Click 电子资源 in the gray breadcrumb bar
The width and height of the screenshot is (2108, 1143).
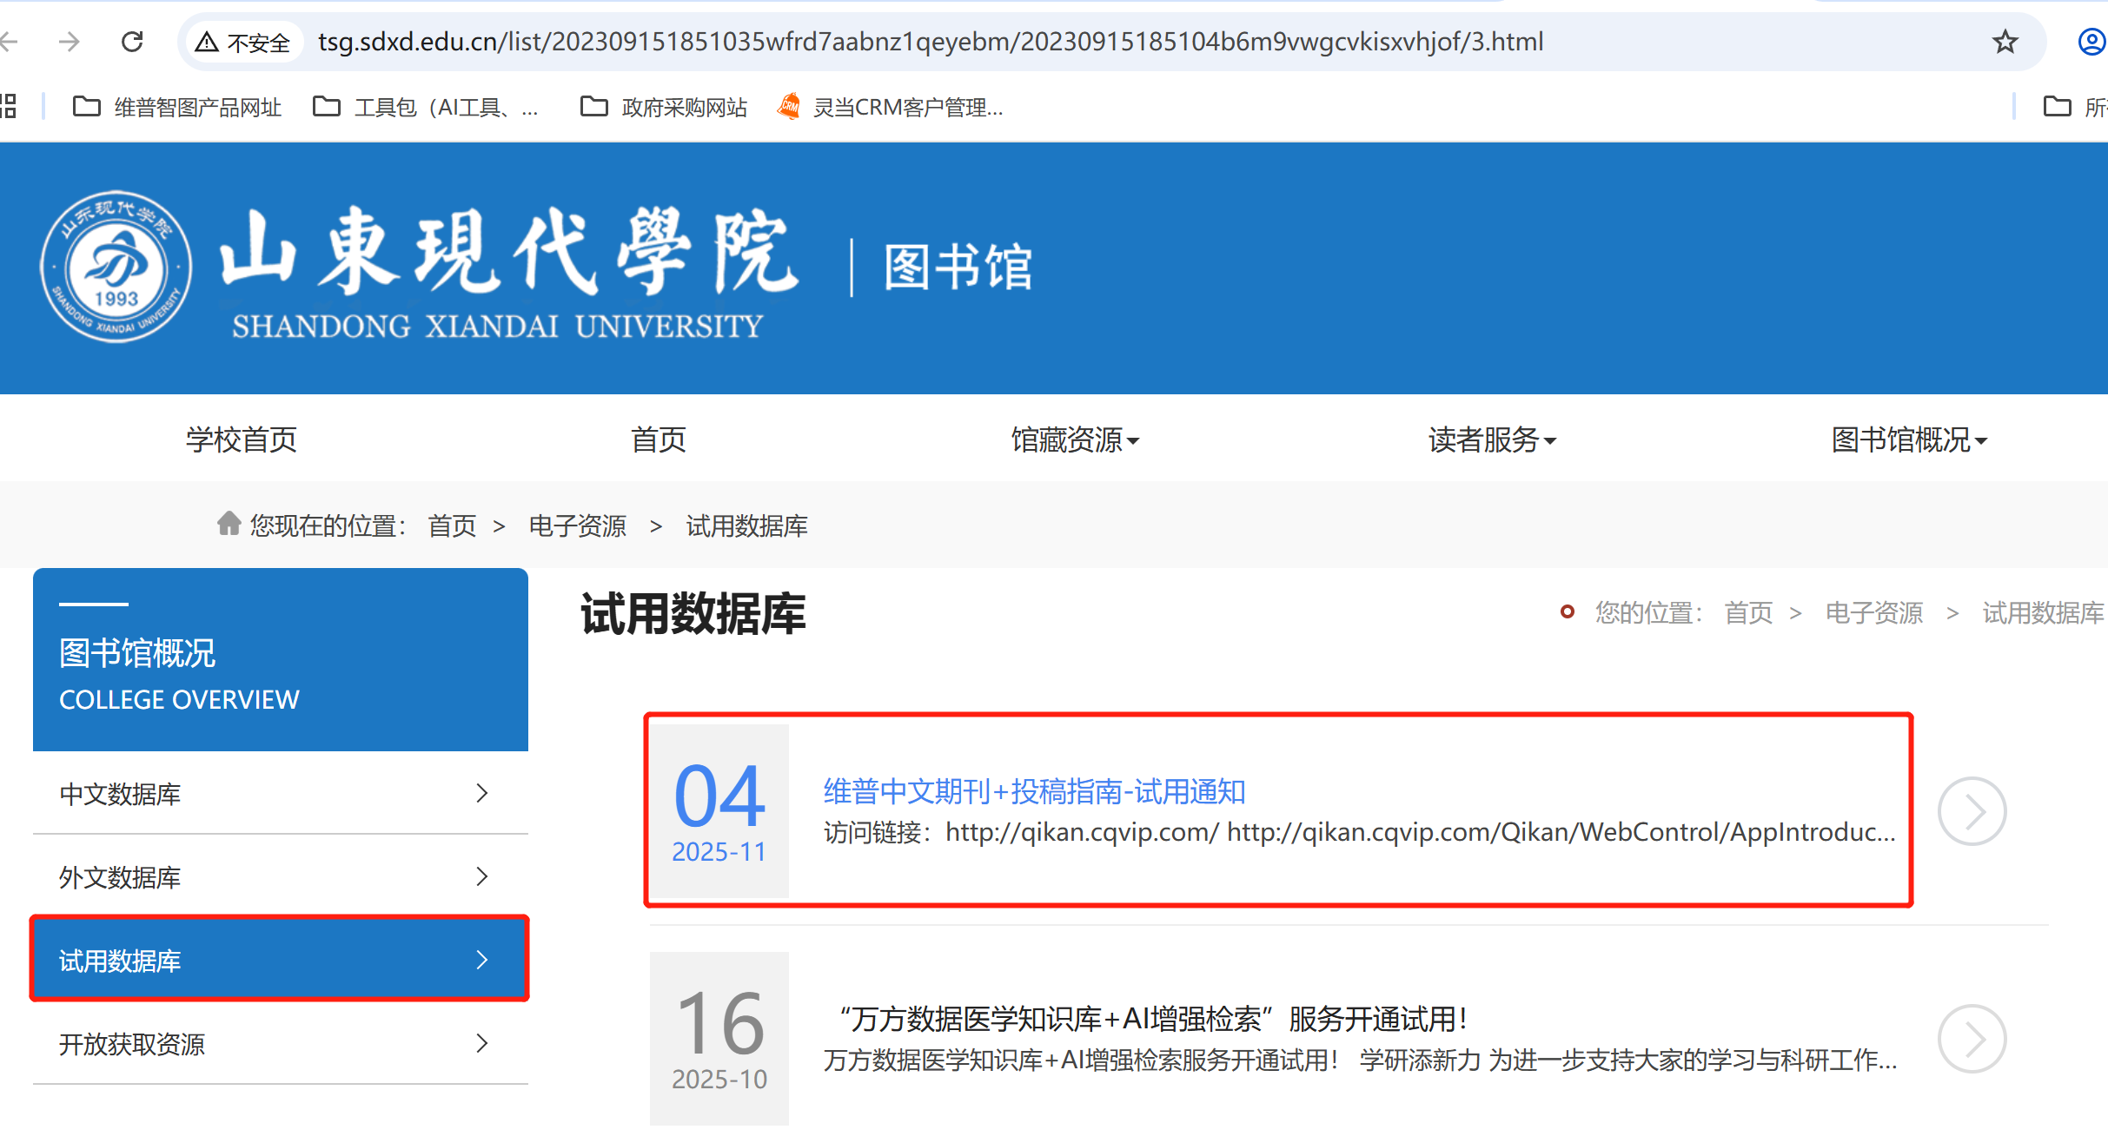[578, 525]
